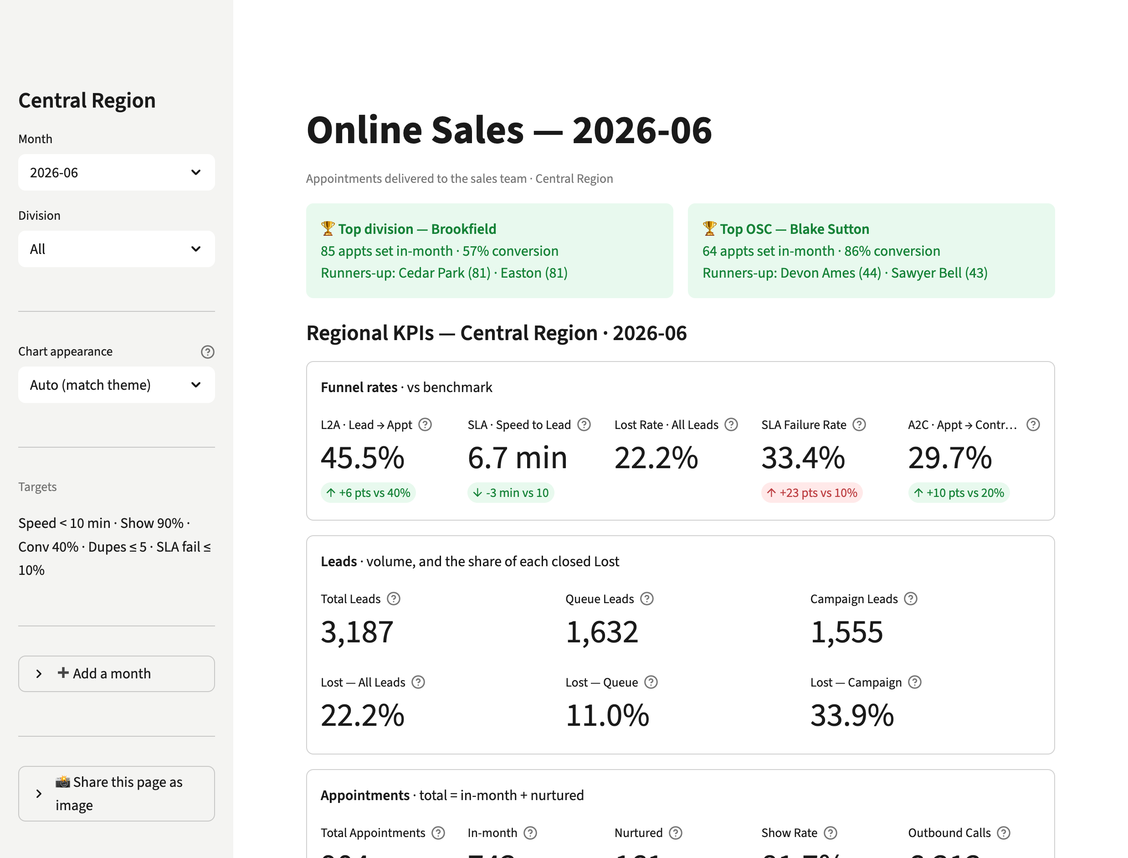Click 'Runners-up: Cedar Park (81) · Easton (81)' text
The image size is (1128, 858).
point(444,273)
